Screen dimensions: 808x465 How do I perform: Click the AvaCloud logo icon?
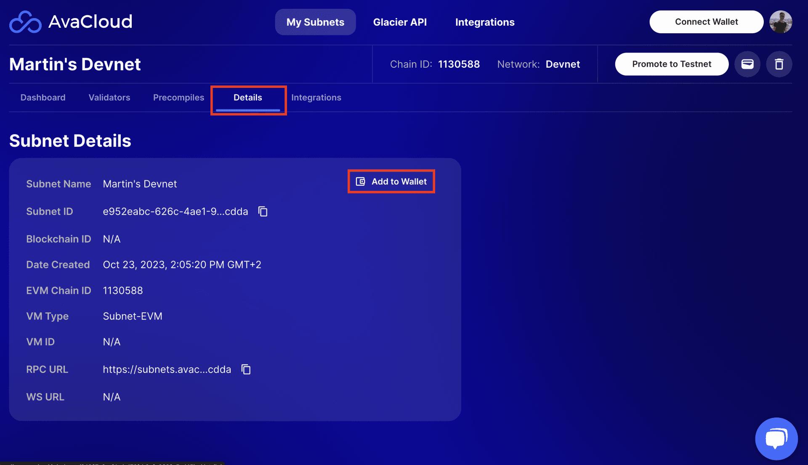(x=25, y=22)
